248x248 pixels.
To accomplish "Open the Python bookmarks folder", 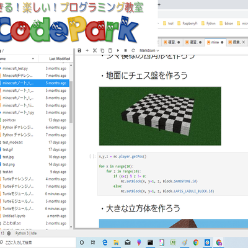I will click(x=208, y=24).
